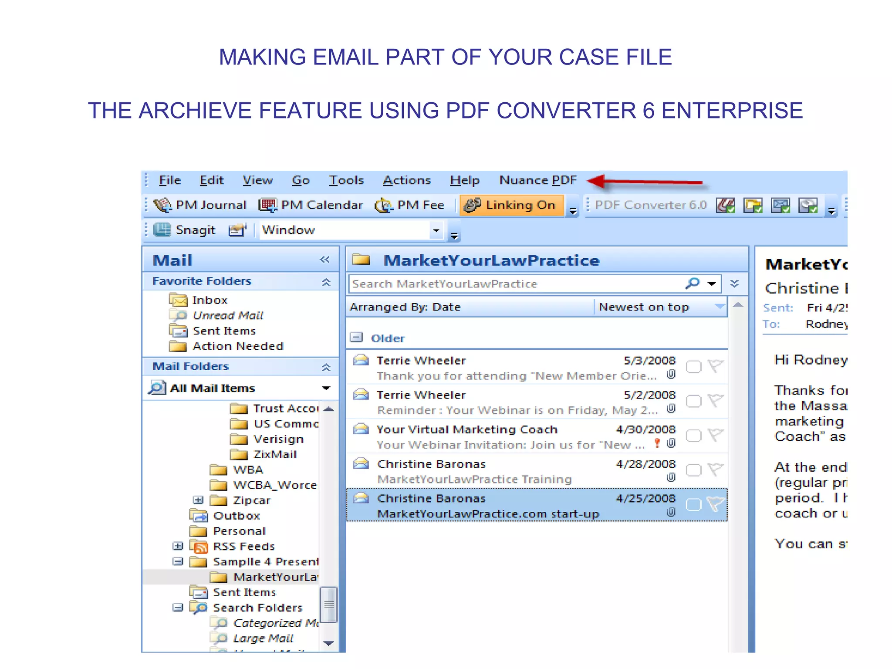Select Inbox in Favorite Folders
892x669 pixels.
point(199,300)
